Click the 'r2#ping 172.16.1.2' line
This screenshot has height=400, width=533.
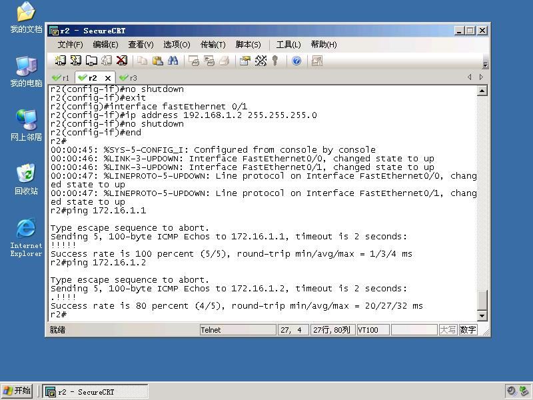point(98,263)
